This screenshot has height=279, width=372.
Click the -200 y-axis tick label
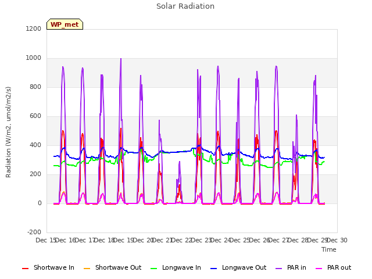click(34, 232)
